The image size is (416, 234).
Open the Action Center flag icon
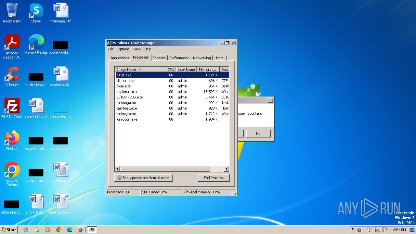point(385,230)
